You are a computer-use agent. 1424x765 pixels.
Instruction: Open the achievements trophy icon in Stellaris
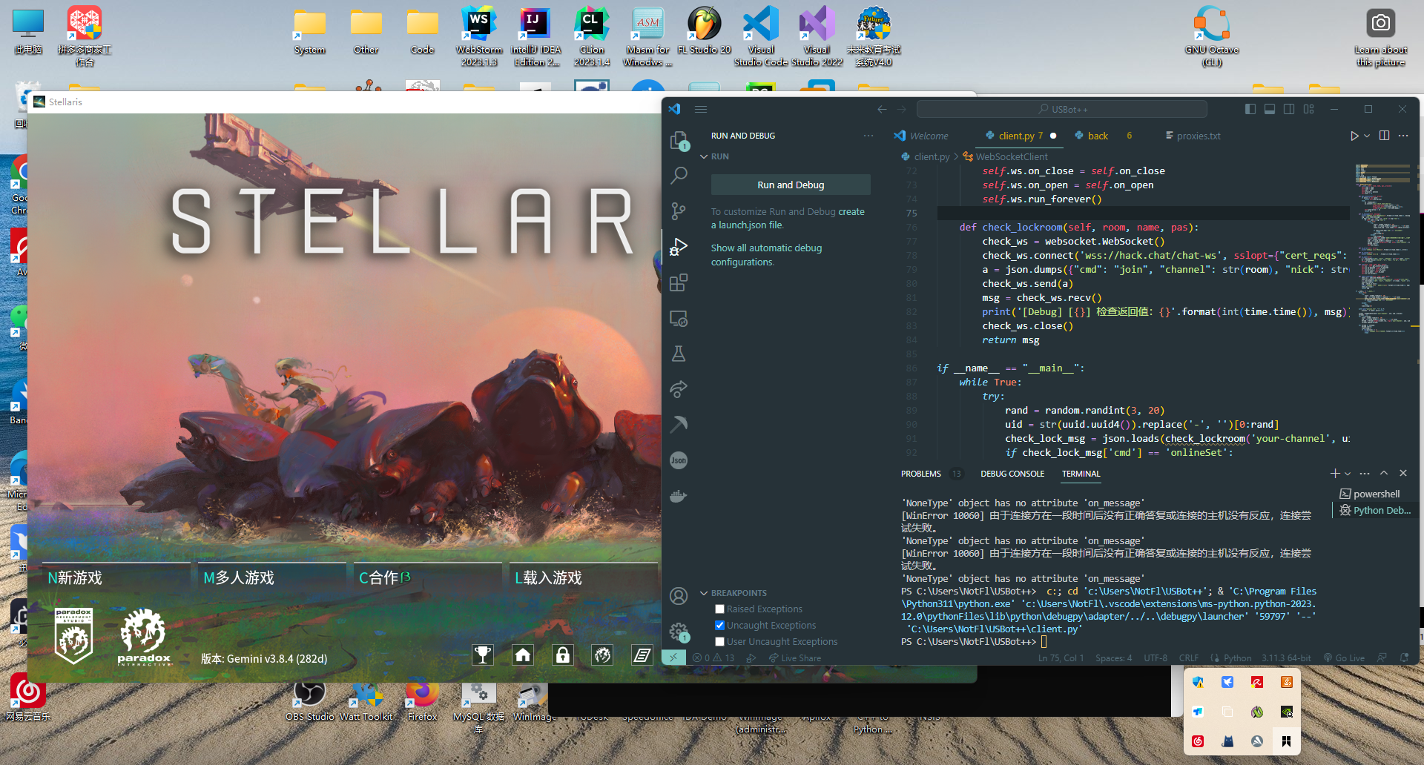pos(483,655)
